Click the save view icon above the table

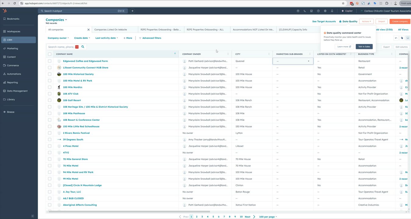(408, 38)
